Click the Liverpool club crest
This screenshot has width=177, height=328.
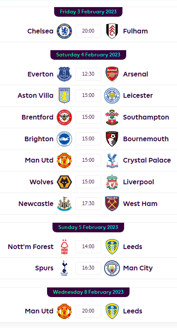click(112, 182)
